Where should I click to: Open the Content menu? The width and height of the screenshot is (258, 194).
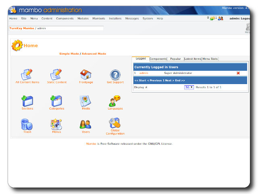click(47, 19)
